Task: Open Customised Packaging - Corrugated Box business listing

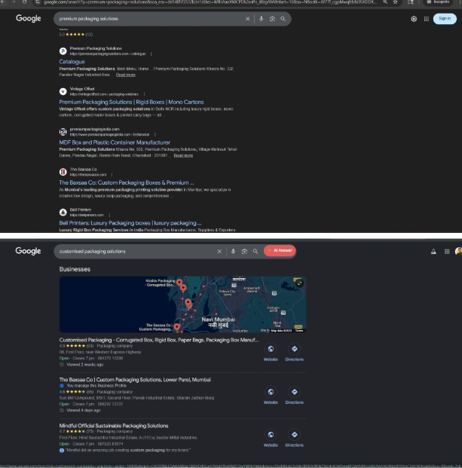Action: [x=159, y=340]
